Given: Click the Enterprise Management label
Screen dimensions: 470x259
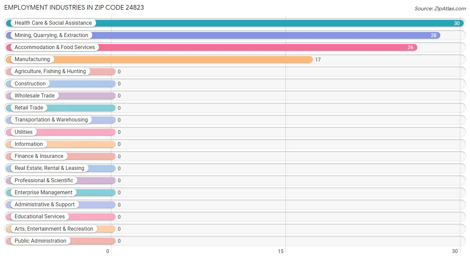Looking at the screenshot, I should (43, 192).
